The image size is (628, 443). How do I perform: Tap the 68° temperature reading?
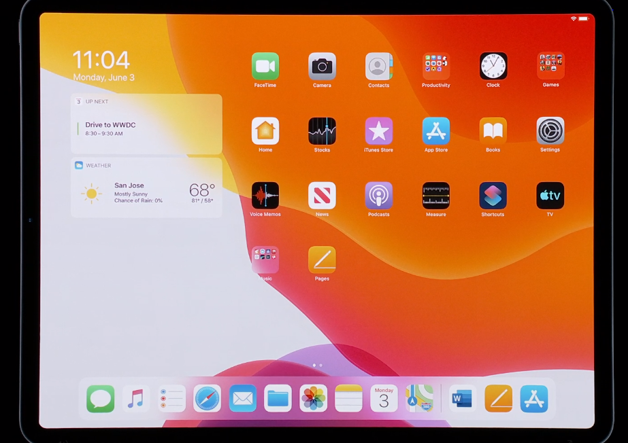pyautogui.click(x=202, y=190)
